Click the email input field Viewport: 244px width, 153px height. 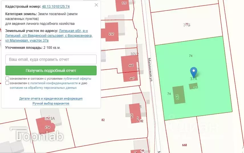tap(51, 59)
